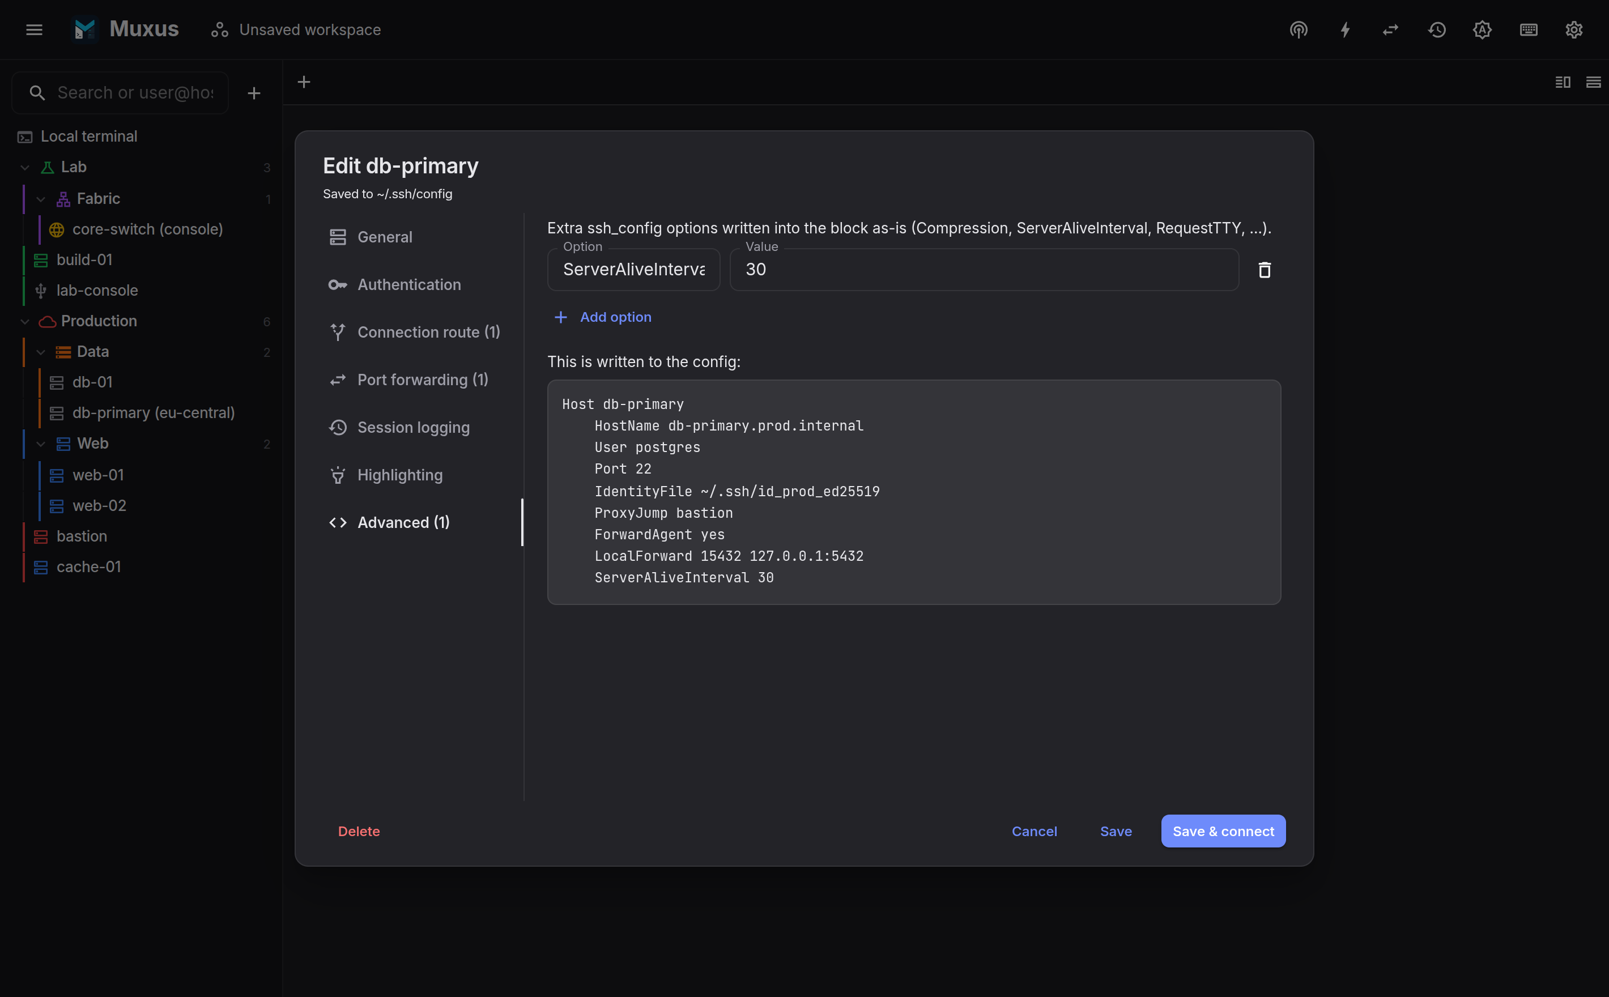This screenshot has width=1609, height=997.
Task: Open the transfers arrows icon in header
Action: [x=1390, y=29]
